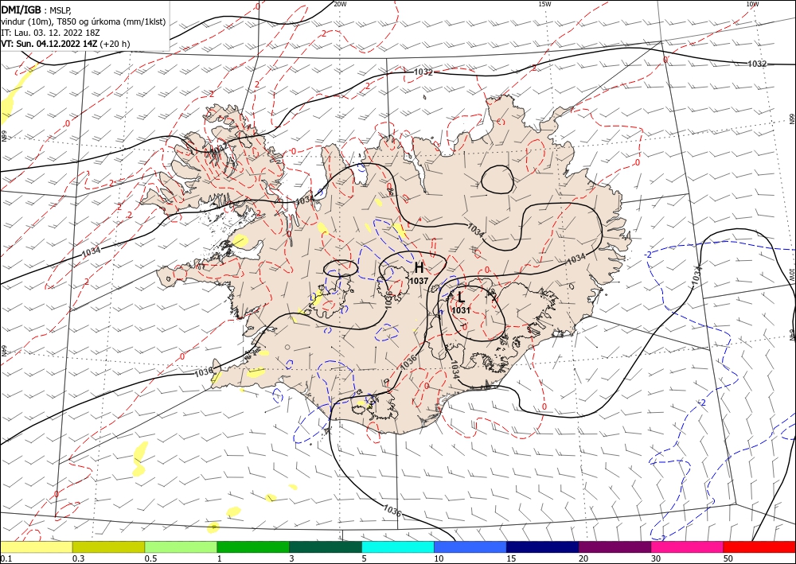This screenshot has height=564, width=796.
Task: Click the legend value '50'
Action: 728,558
